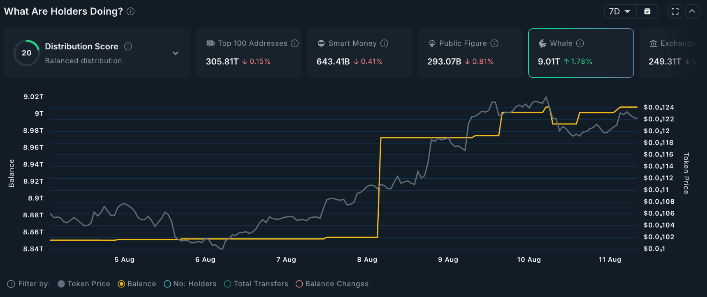
Task: Enable the Total Transfers filter
Action: (256, 284)
